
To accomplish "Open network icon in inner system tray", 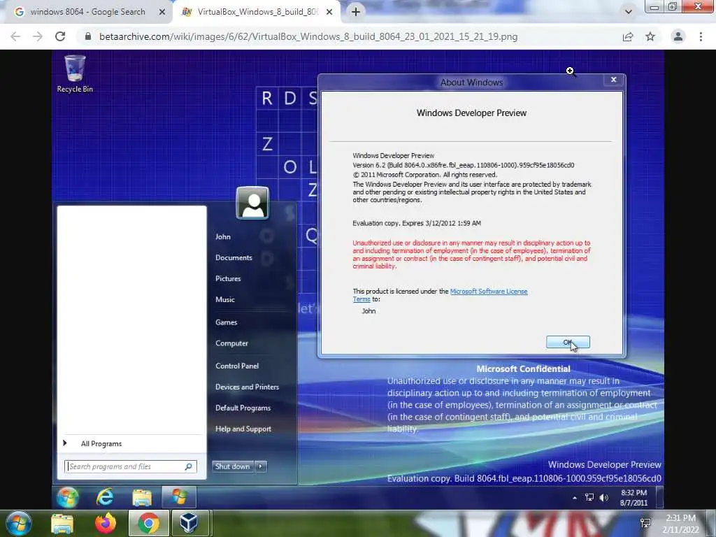I will tap(589, 498).
